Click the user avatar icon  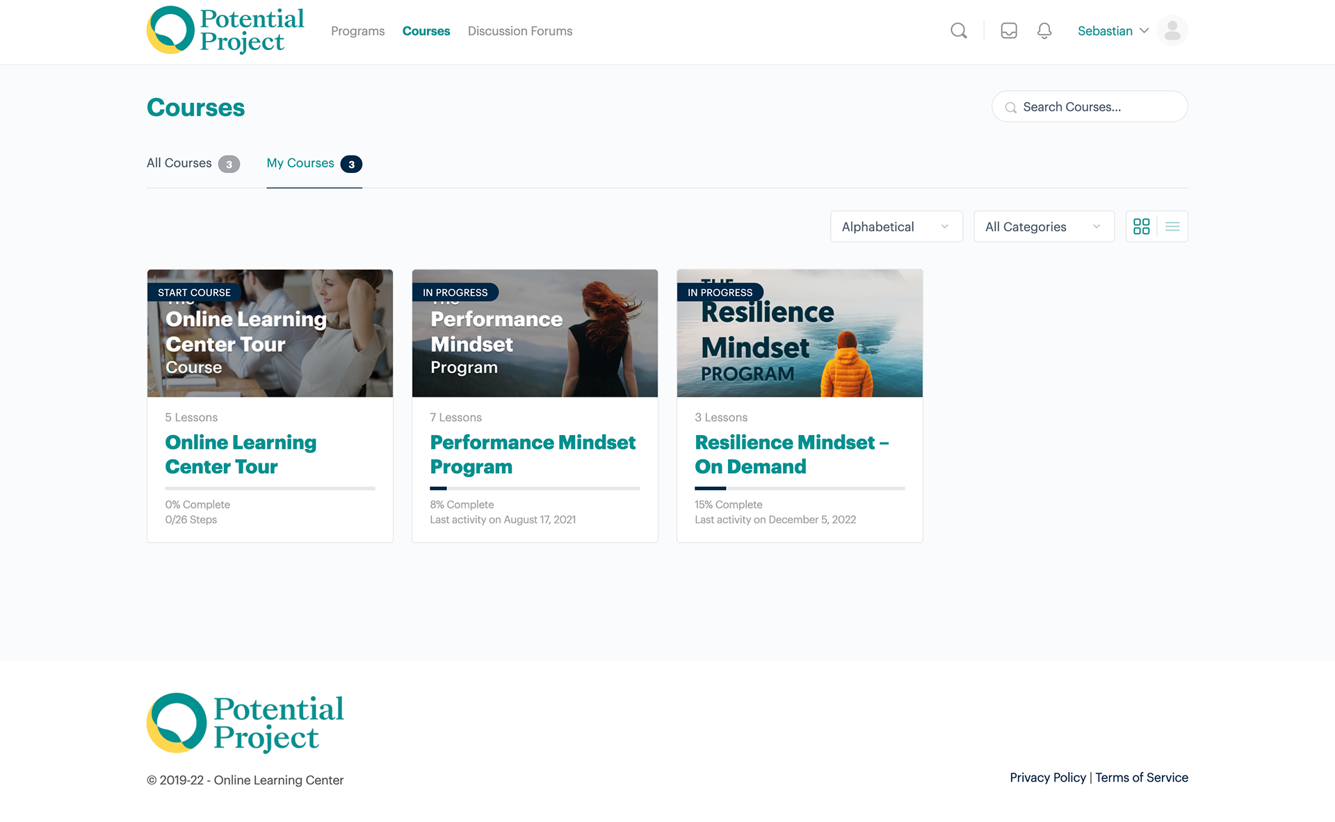point(1172,31)
